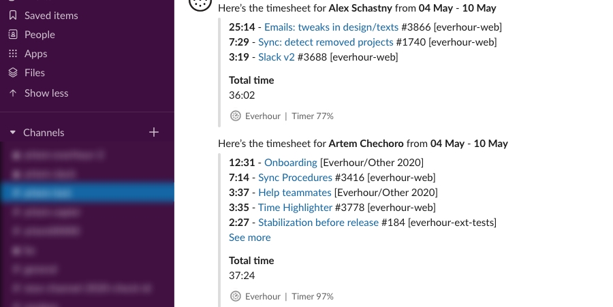Collapse the Channels section triangle
The width and height of the screenshot is (613, 307).
pyautogui.click(x=13, y=133)
